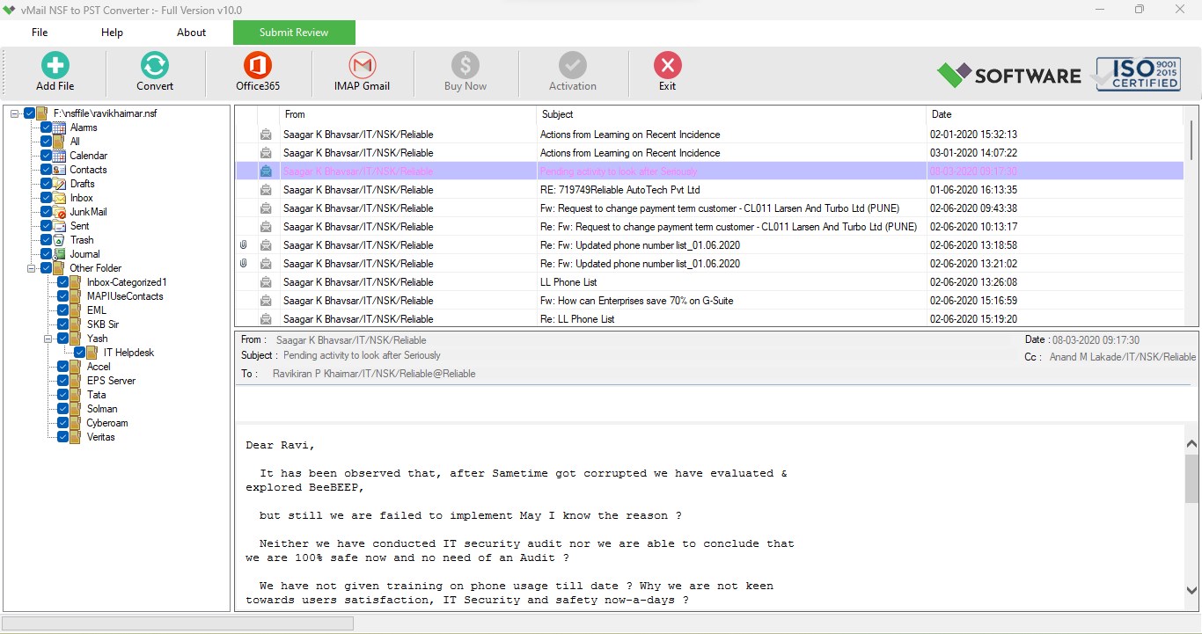Toggle the Inbox folder checkbox
This screenshot has height=634, width=1202.
point(47,198)
